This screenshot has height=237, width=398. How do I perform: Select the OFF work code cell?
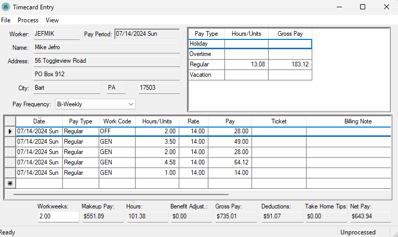pyautogui.click(x=117, y=132)
